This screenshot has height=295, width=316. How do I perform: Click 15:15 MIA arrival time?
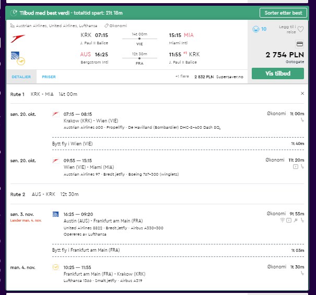181,35
